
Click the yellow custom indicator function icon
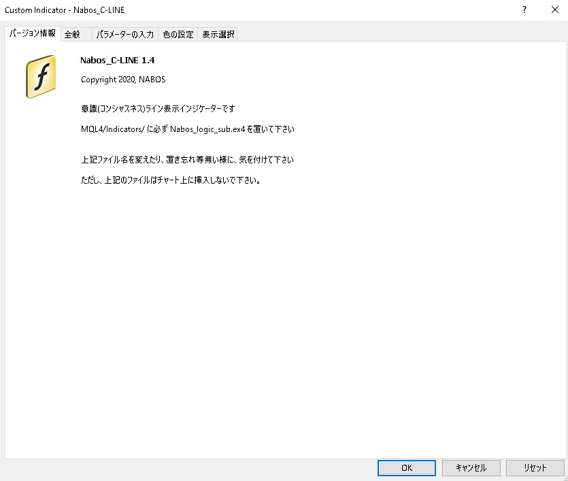tap(41, 76)
